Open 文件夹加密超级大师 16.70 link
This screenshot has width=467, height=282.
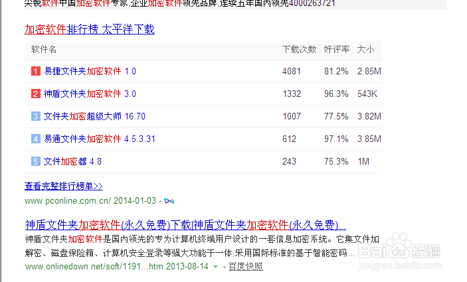pyautogui.click(x=94, y=116)
